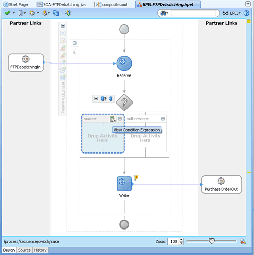The width and height of the screenshot is (254, 255).
Task: Select the Write invoke activity icon
Action: click(x=124, y=184)
